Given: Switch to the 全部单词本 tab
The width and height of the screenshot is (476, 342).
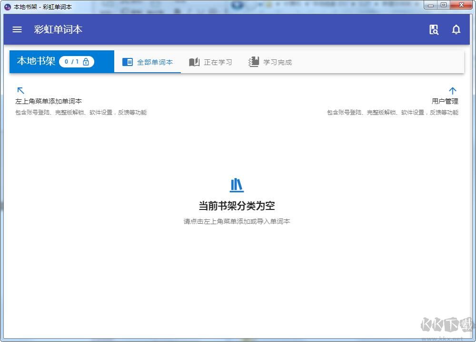Looking at the screenshot, I should coord(155,62).
